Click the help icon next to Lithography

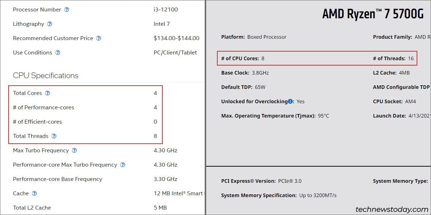(x=50, y=24)
